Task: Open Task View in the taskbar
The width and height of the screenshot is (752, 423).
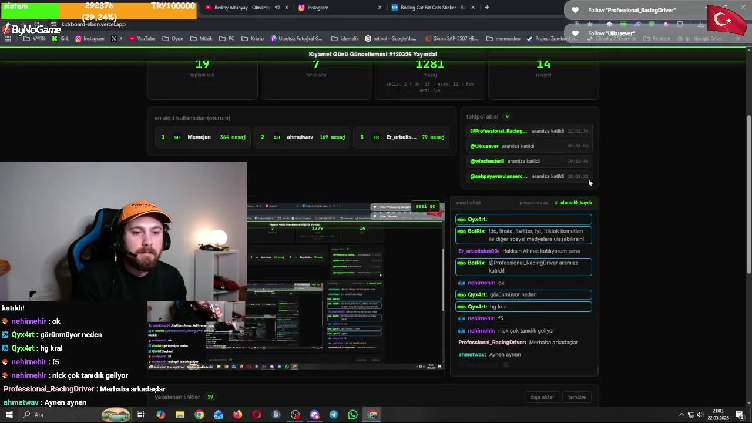Action: click(141, 415)
